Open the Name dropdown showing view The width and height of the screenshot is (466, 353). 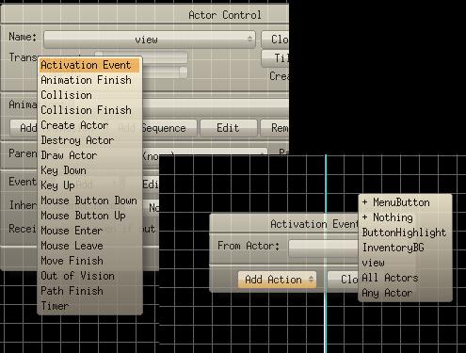tap(150, 40)
